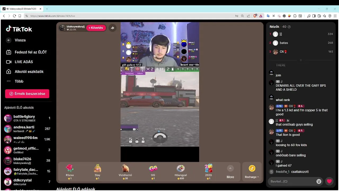
Task: Open a new browser tab
Action: click(x=47, y=9)
